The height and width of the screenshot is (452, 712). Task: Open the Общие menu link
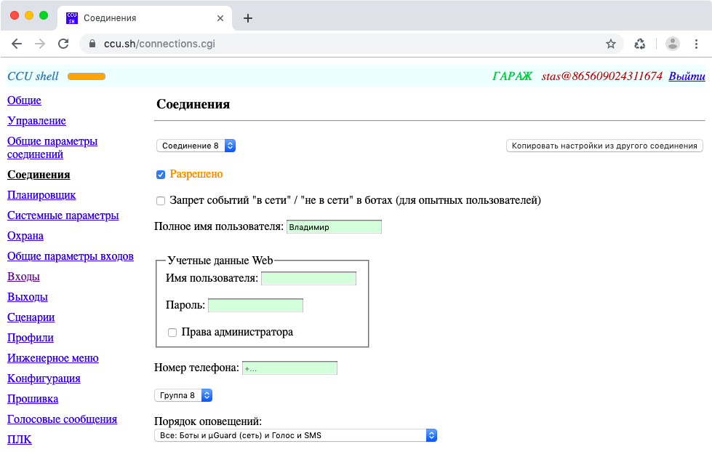pos(24,100)
